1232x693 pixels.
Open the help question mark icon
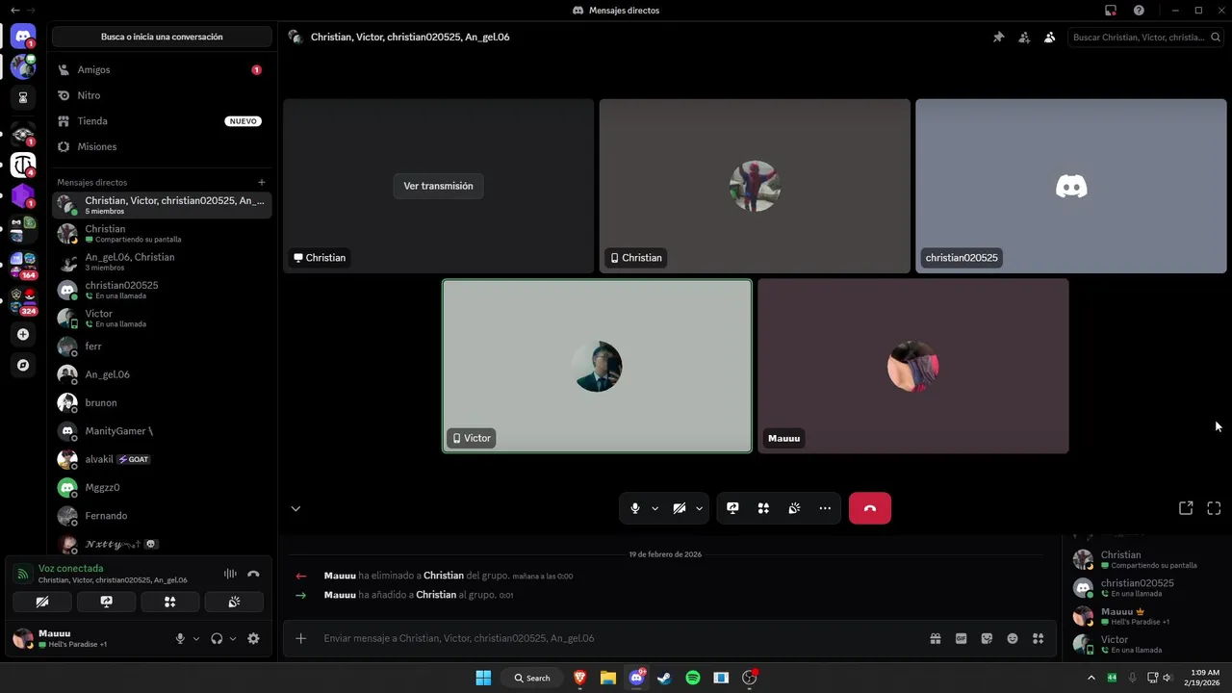1139,10
